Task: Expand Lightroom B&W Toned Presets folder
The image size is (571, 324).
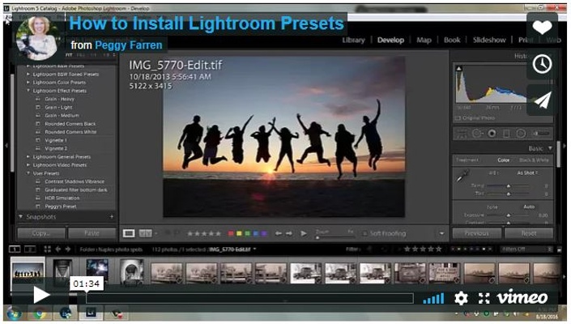Action: click(x=28, y=75)
